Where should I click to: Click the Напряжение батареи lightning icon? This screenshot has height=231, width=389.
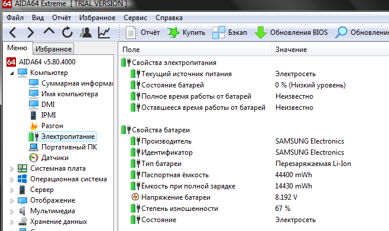click(x=135, y=197)
